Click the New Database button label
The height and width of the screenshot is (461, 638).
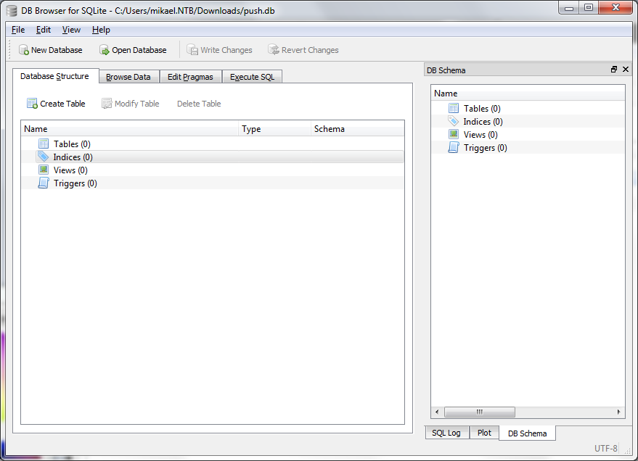click(57, 50)
